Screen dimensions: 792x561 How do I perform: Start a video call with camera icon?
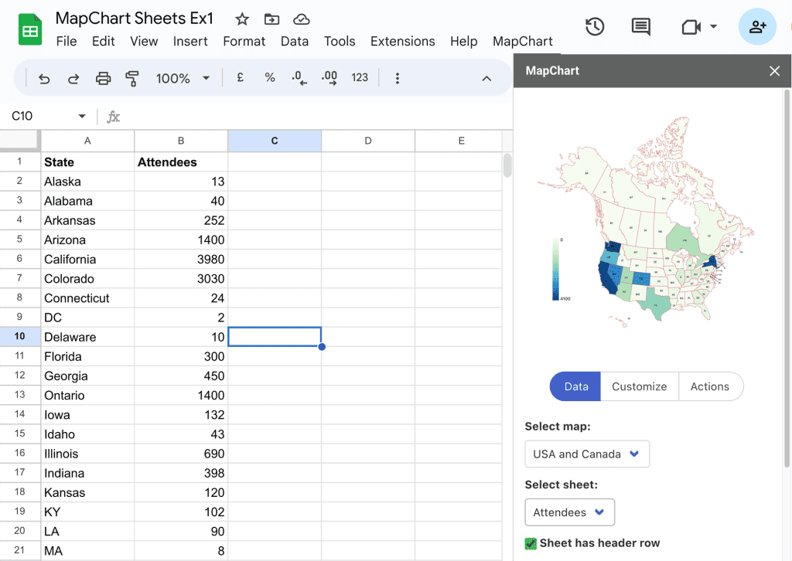pyautogui.click(x=691, y=27)
